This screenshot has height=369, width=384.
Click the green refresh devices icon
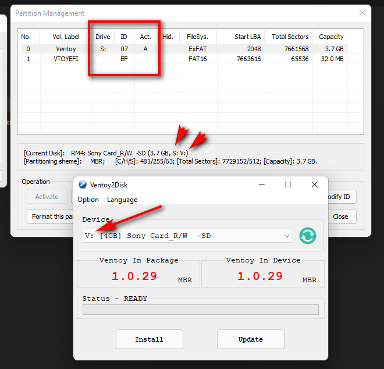[308, 236]
